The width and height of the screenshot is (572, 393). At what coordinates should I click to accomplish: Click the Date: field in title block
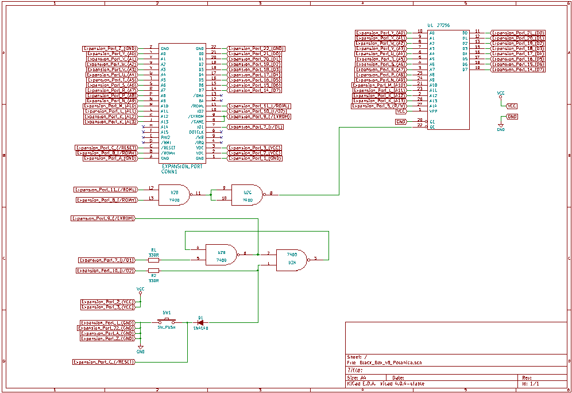click(x=398, y=378)
